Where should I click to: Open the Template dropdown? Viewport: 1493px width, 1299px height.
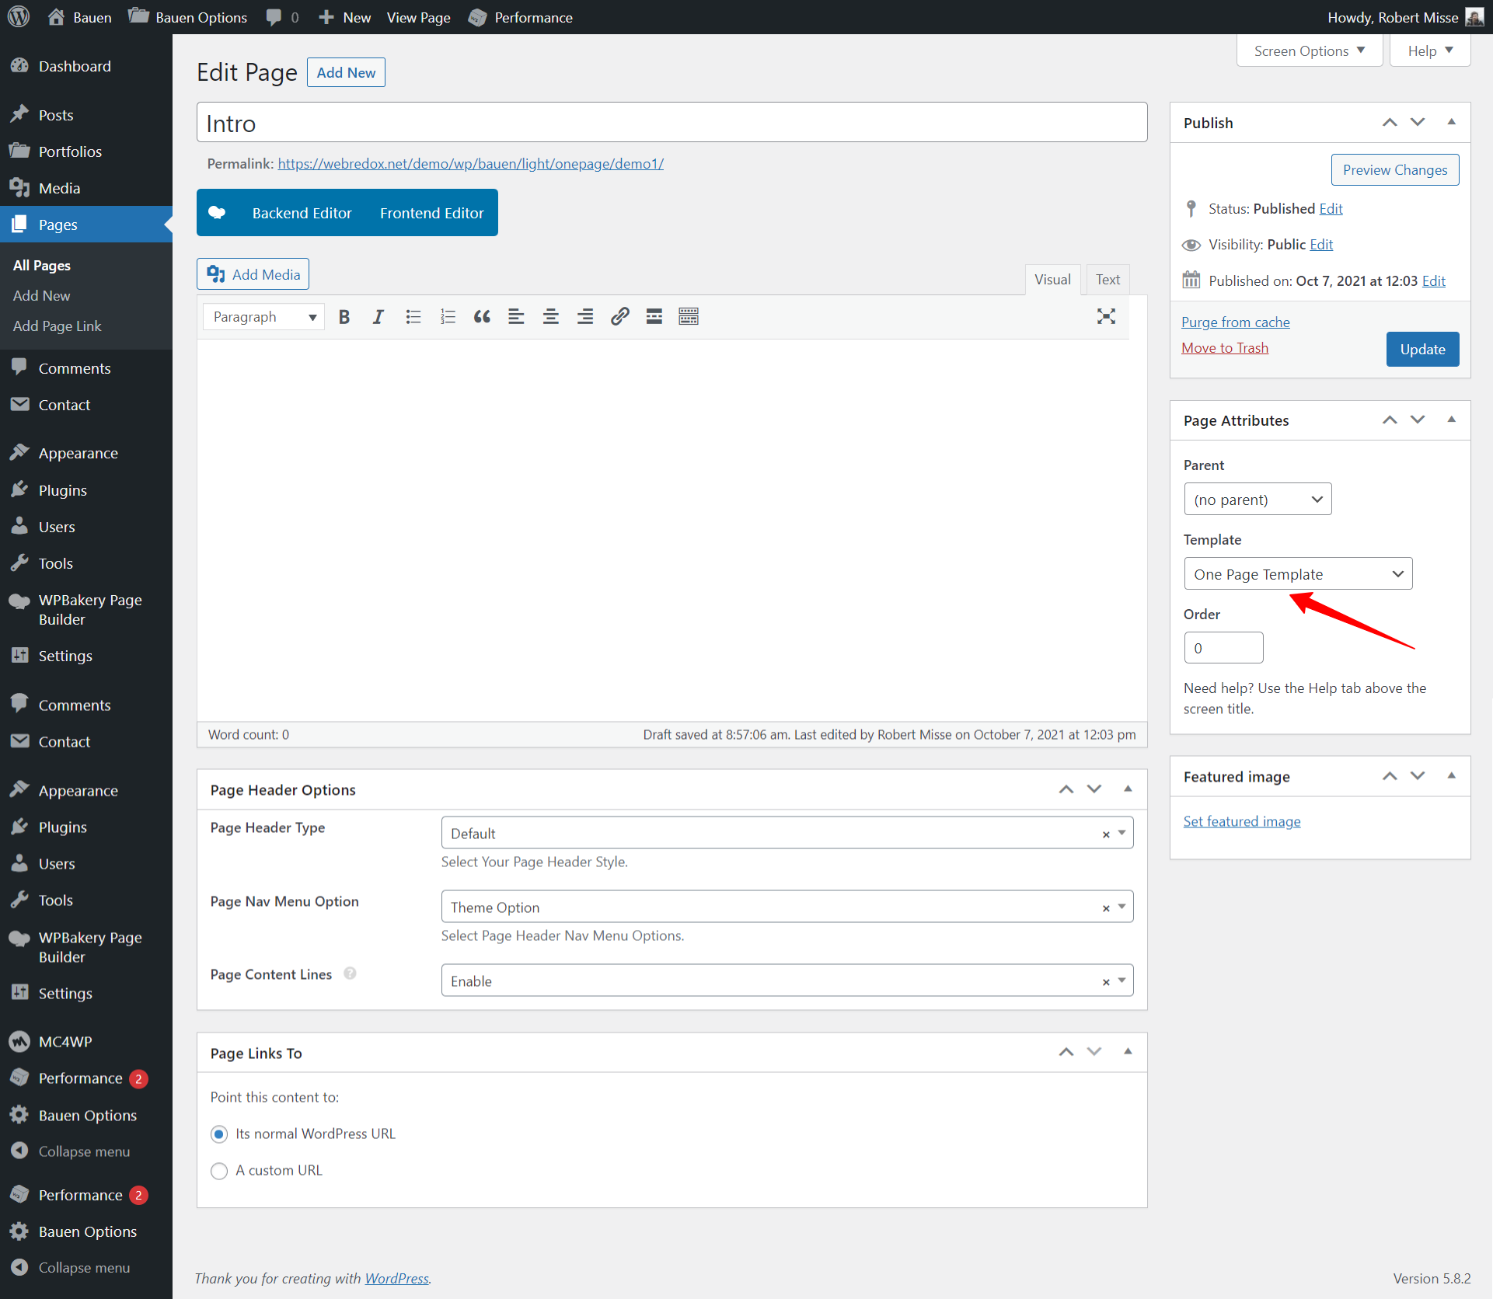pyautogui.click(x=1298, y=573)
